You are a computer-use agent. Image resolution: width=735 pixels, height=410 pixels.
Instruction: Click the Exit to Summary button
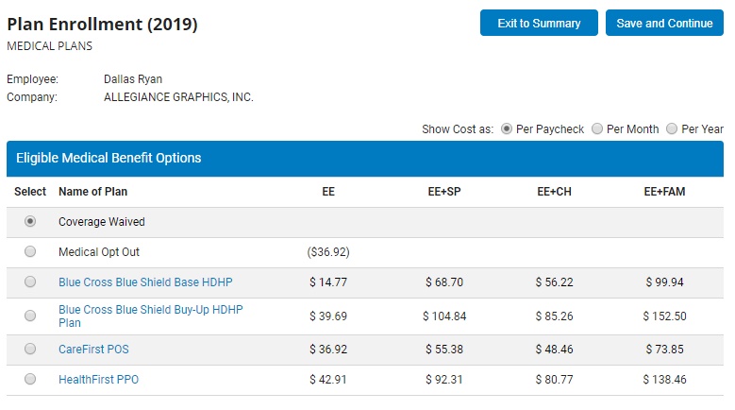pos(538,24)
